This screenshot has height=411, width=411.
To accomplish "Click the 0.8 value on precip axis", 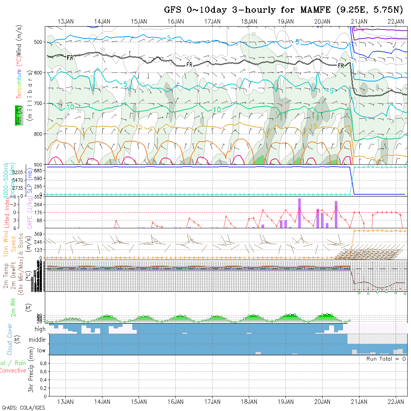I will pyautogui.click(x=43, y=363).
